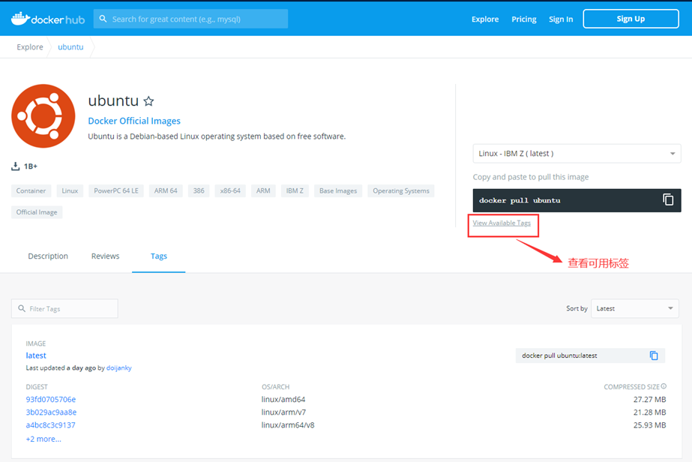Click the Container category chip

(x=31, y=190)
